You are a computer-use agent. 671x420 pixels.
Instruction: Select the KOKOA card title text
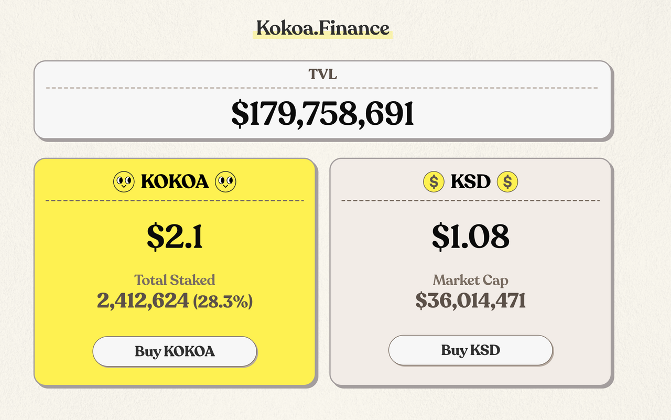[x=175, y=182]
